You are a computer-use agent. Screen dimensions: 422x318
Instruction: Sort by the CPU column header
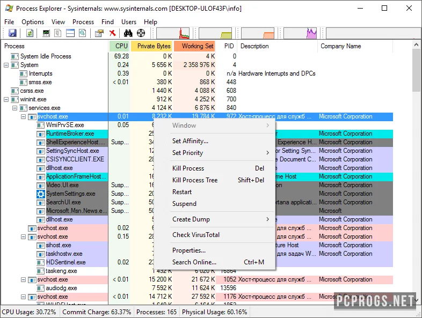tap(119, 46)
